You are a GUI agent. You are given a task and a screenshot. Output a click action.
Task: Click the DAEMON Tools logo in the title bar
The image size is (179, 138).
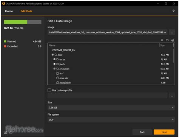point(3,3)
